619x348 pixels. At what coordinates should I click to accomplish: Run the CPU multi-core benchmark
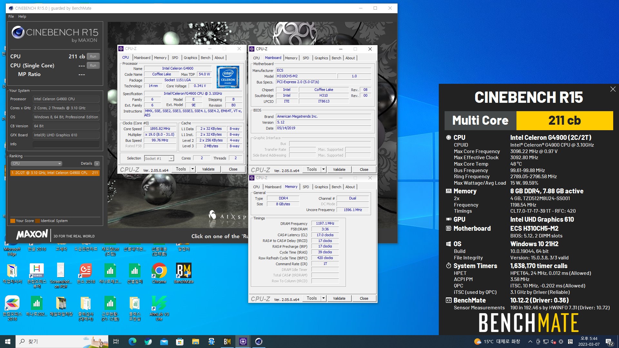93,56
